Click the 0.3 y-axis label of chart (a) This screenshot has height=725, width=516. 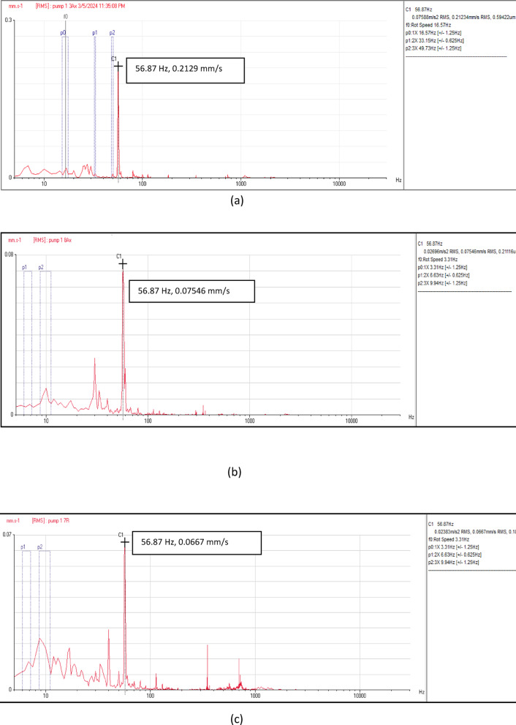pyautogui.click(x=8, y=20)
